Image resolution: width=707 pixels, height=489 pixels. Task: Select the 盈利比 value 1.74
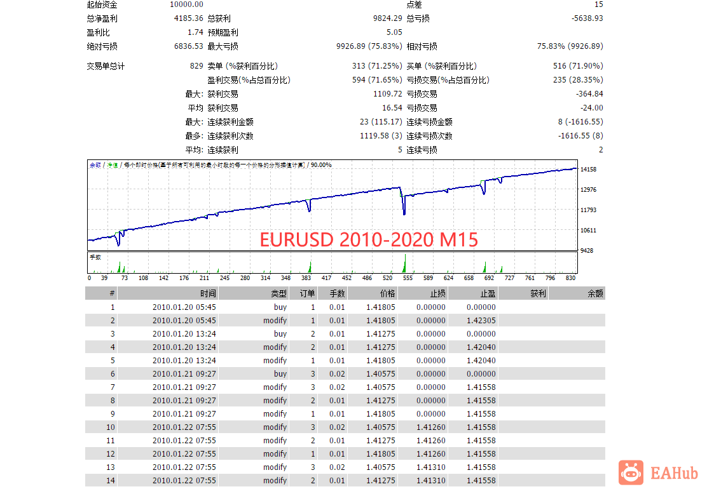[x=195, y=32]
